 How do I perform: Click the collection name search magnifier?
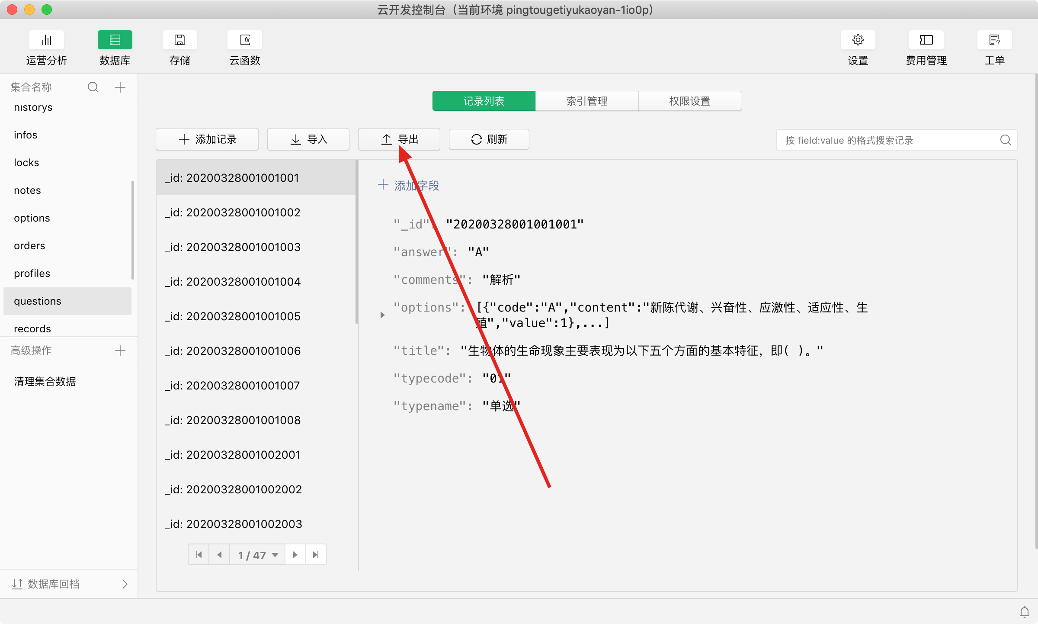93,87
